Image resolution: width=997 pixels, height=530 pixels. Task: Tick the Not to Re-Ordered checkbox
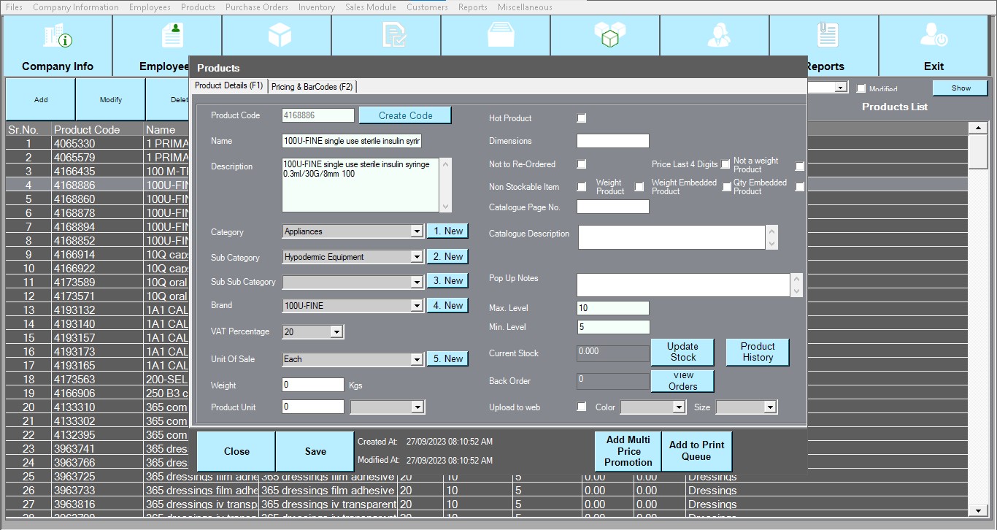(x=582, y=165)
